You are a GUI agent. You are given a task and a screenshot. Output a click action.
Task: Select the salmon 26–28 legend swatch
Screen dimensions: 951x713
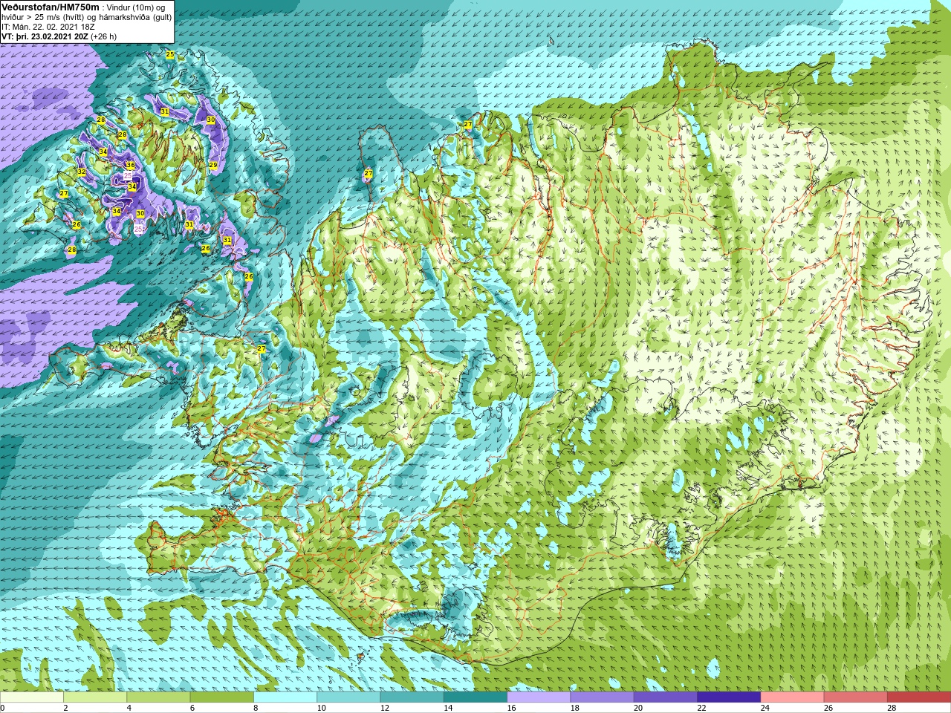click(x=855, y=697)
